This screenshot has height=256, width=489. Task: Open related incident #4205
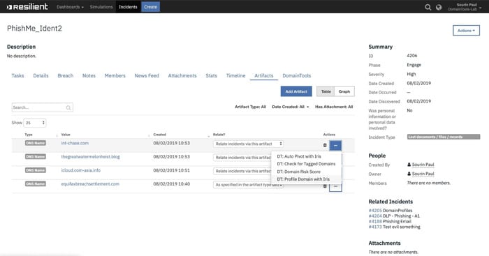375,211
